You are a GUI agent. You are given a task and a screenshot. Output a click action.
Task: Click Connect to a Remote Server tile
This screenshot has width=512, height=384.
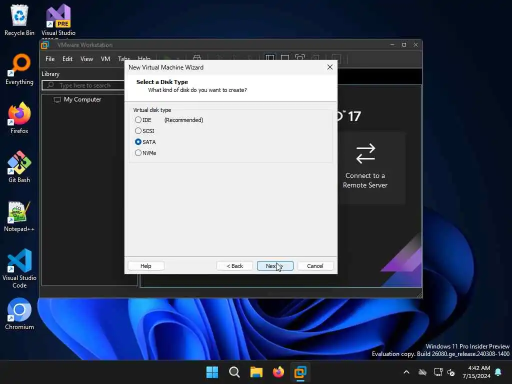tap(365, 168)
